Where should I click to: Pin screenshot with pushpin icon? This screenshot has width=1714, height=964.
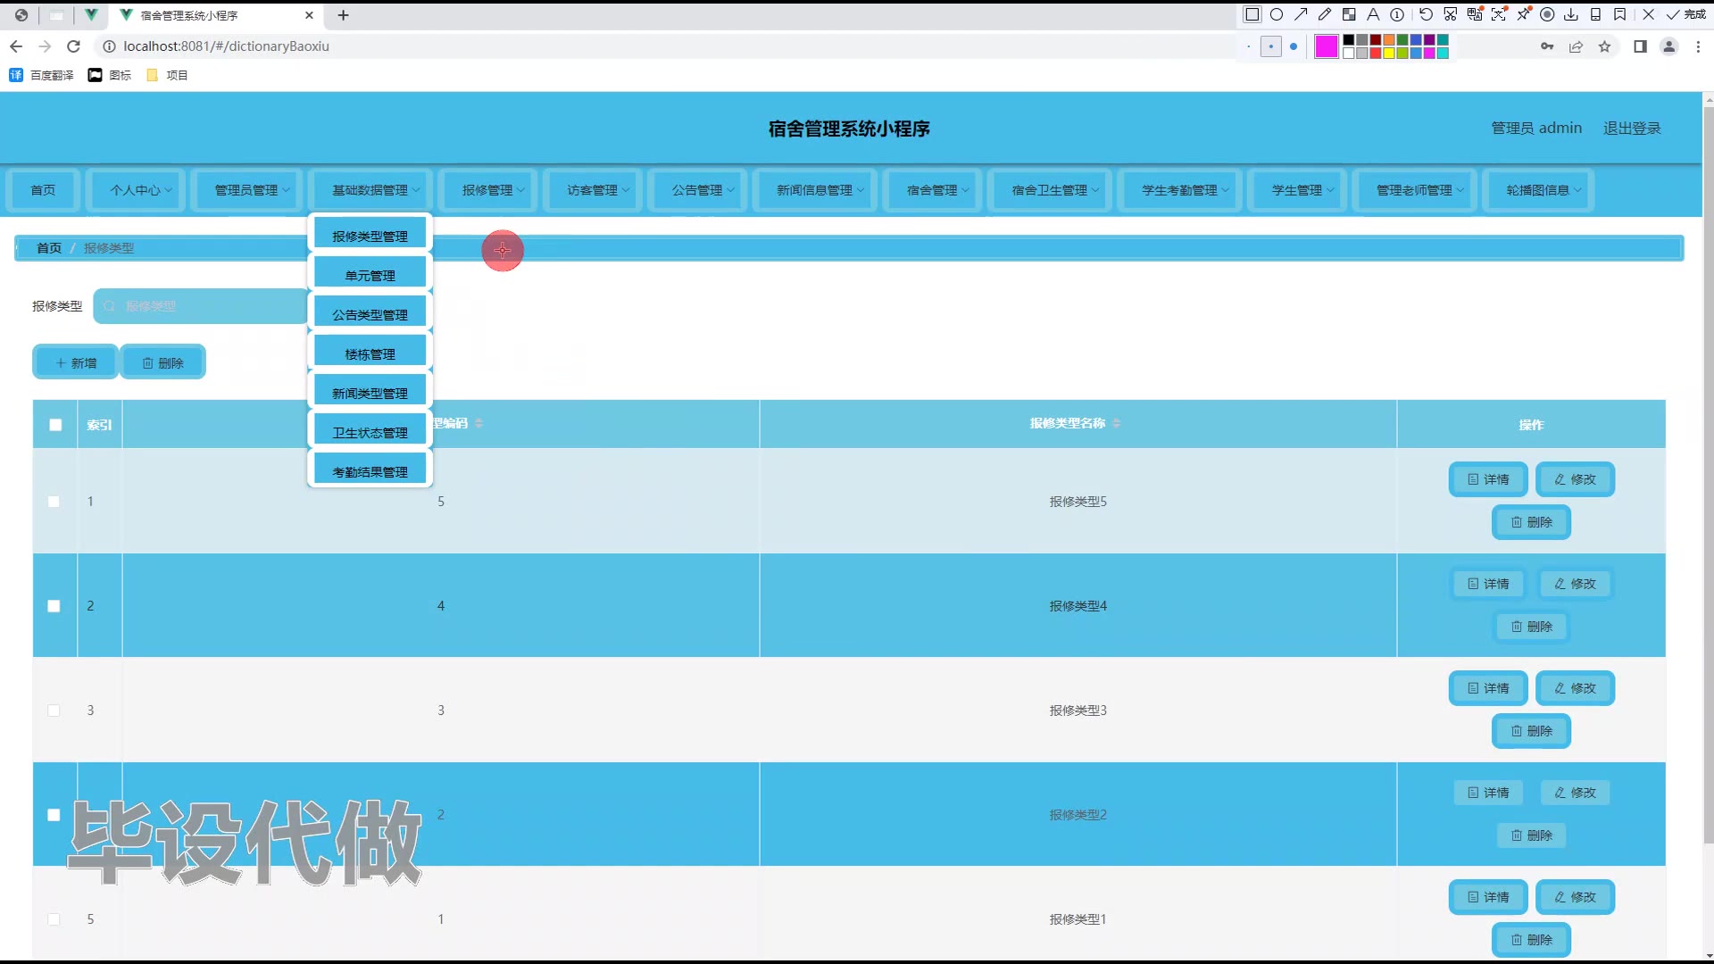(x=1523, y=14)
